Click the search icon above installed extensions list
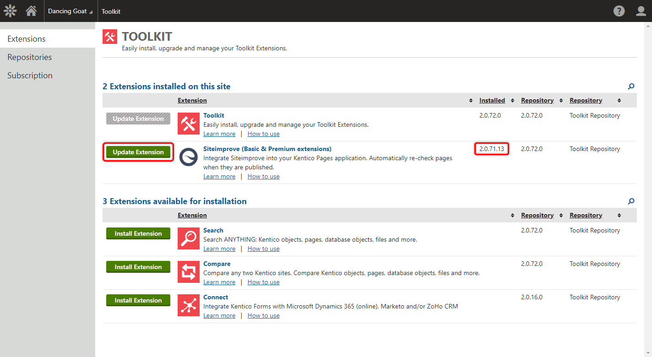Image resolution: width=652 pixels, height=357 pixels. click(x=631, y=87)
